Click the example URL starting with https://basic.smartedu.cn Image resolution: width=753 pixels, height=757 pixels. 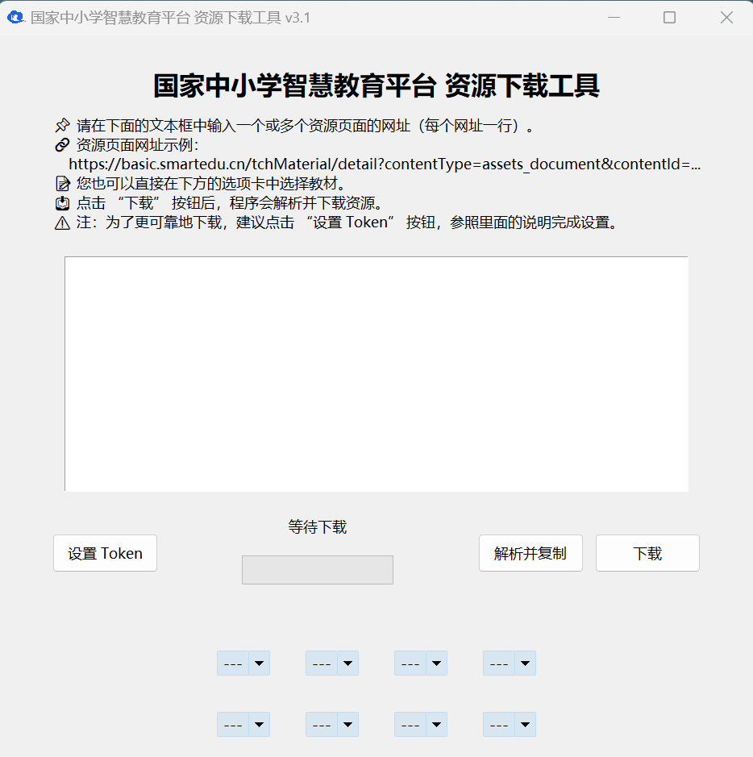pos(385,164)
